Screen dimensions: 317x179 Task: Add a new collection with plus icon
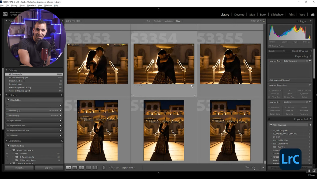(62, 141)
